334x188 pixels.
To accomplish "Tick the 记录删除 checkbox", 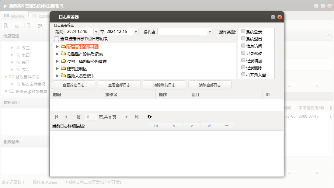I will [243, 68].
